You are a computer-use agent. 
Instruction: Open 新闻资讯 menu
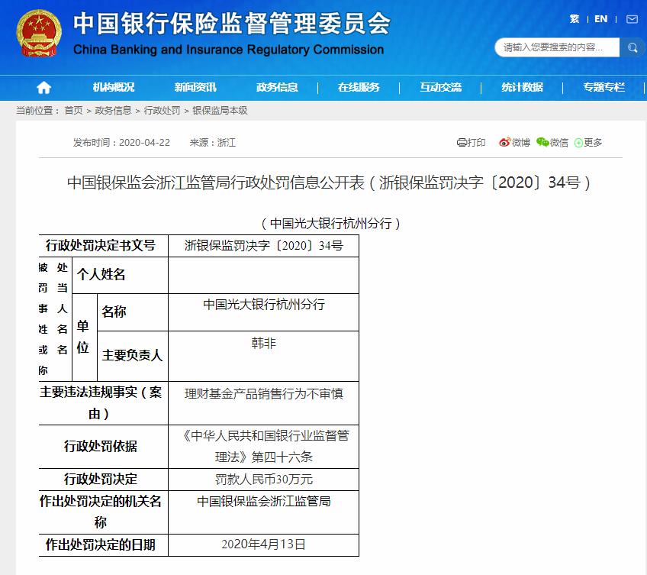195,87
